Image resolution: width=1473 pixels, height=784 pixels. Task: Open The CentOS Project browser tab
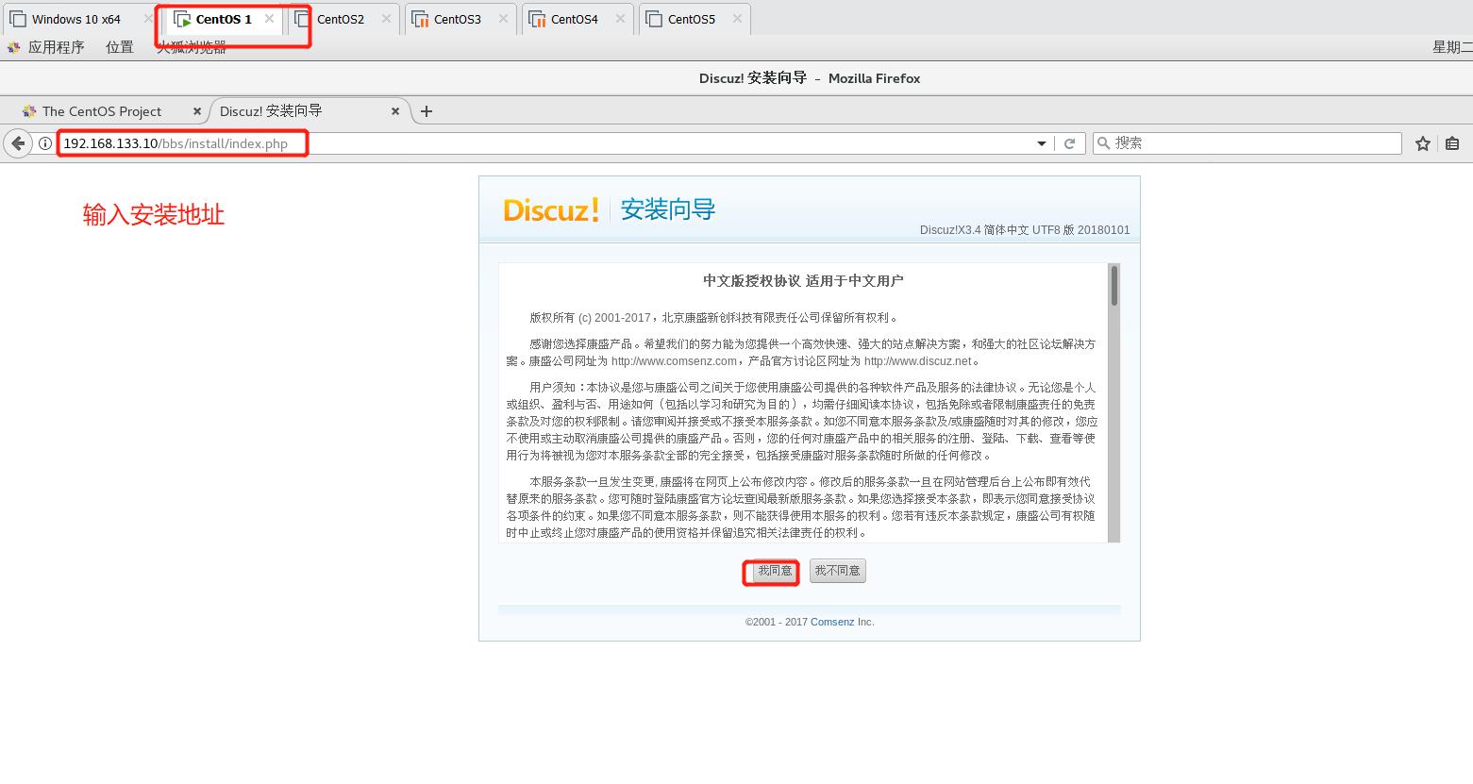click(x=102, y=111)
